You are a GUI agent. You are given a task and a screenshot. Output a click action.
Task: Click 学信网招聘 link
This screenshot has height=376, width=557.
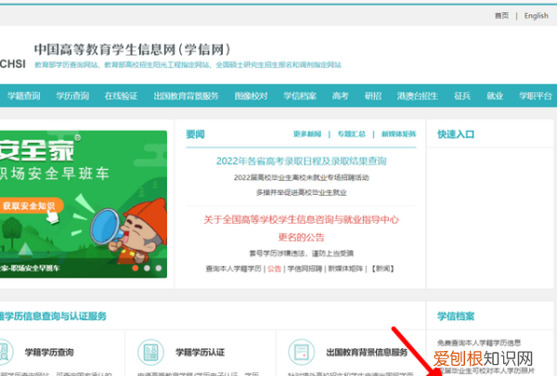tap(304, 268)
